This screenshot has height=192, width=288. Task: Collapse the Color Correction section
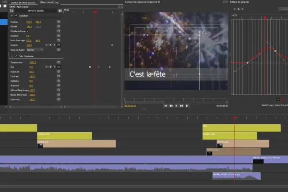pyautogui.click(x=12, y=56)
